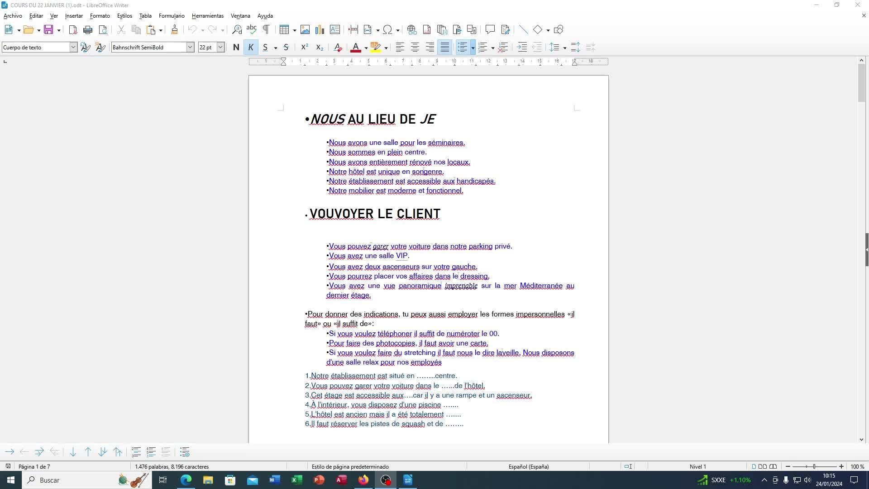Open the font name dropdown list
This screenshot has width=869, height=489.
coord(190,47)
